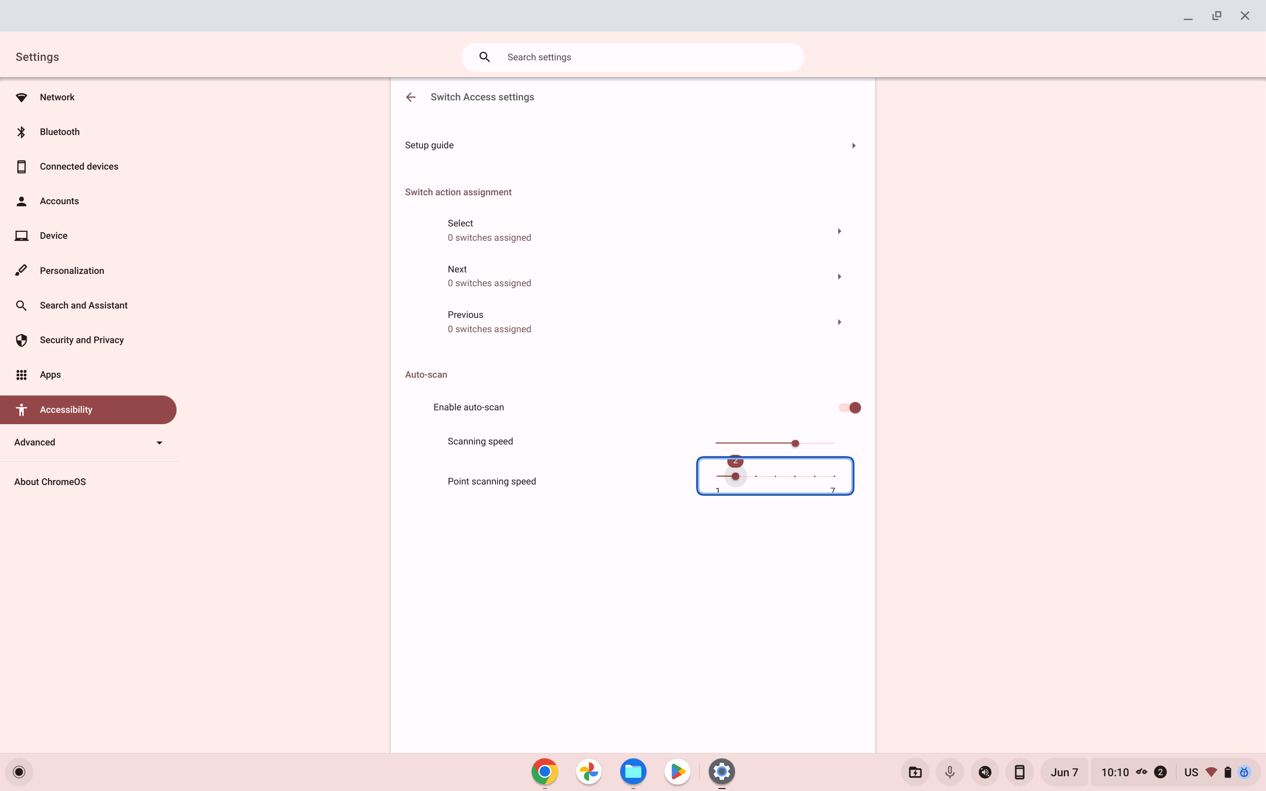Disable the Enable auto-scan toggle
The width and height of the screenshot is (1266, 791).
[x=849, y=407]
